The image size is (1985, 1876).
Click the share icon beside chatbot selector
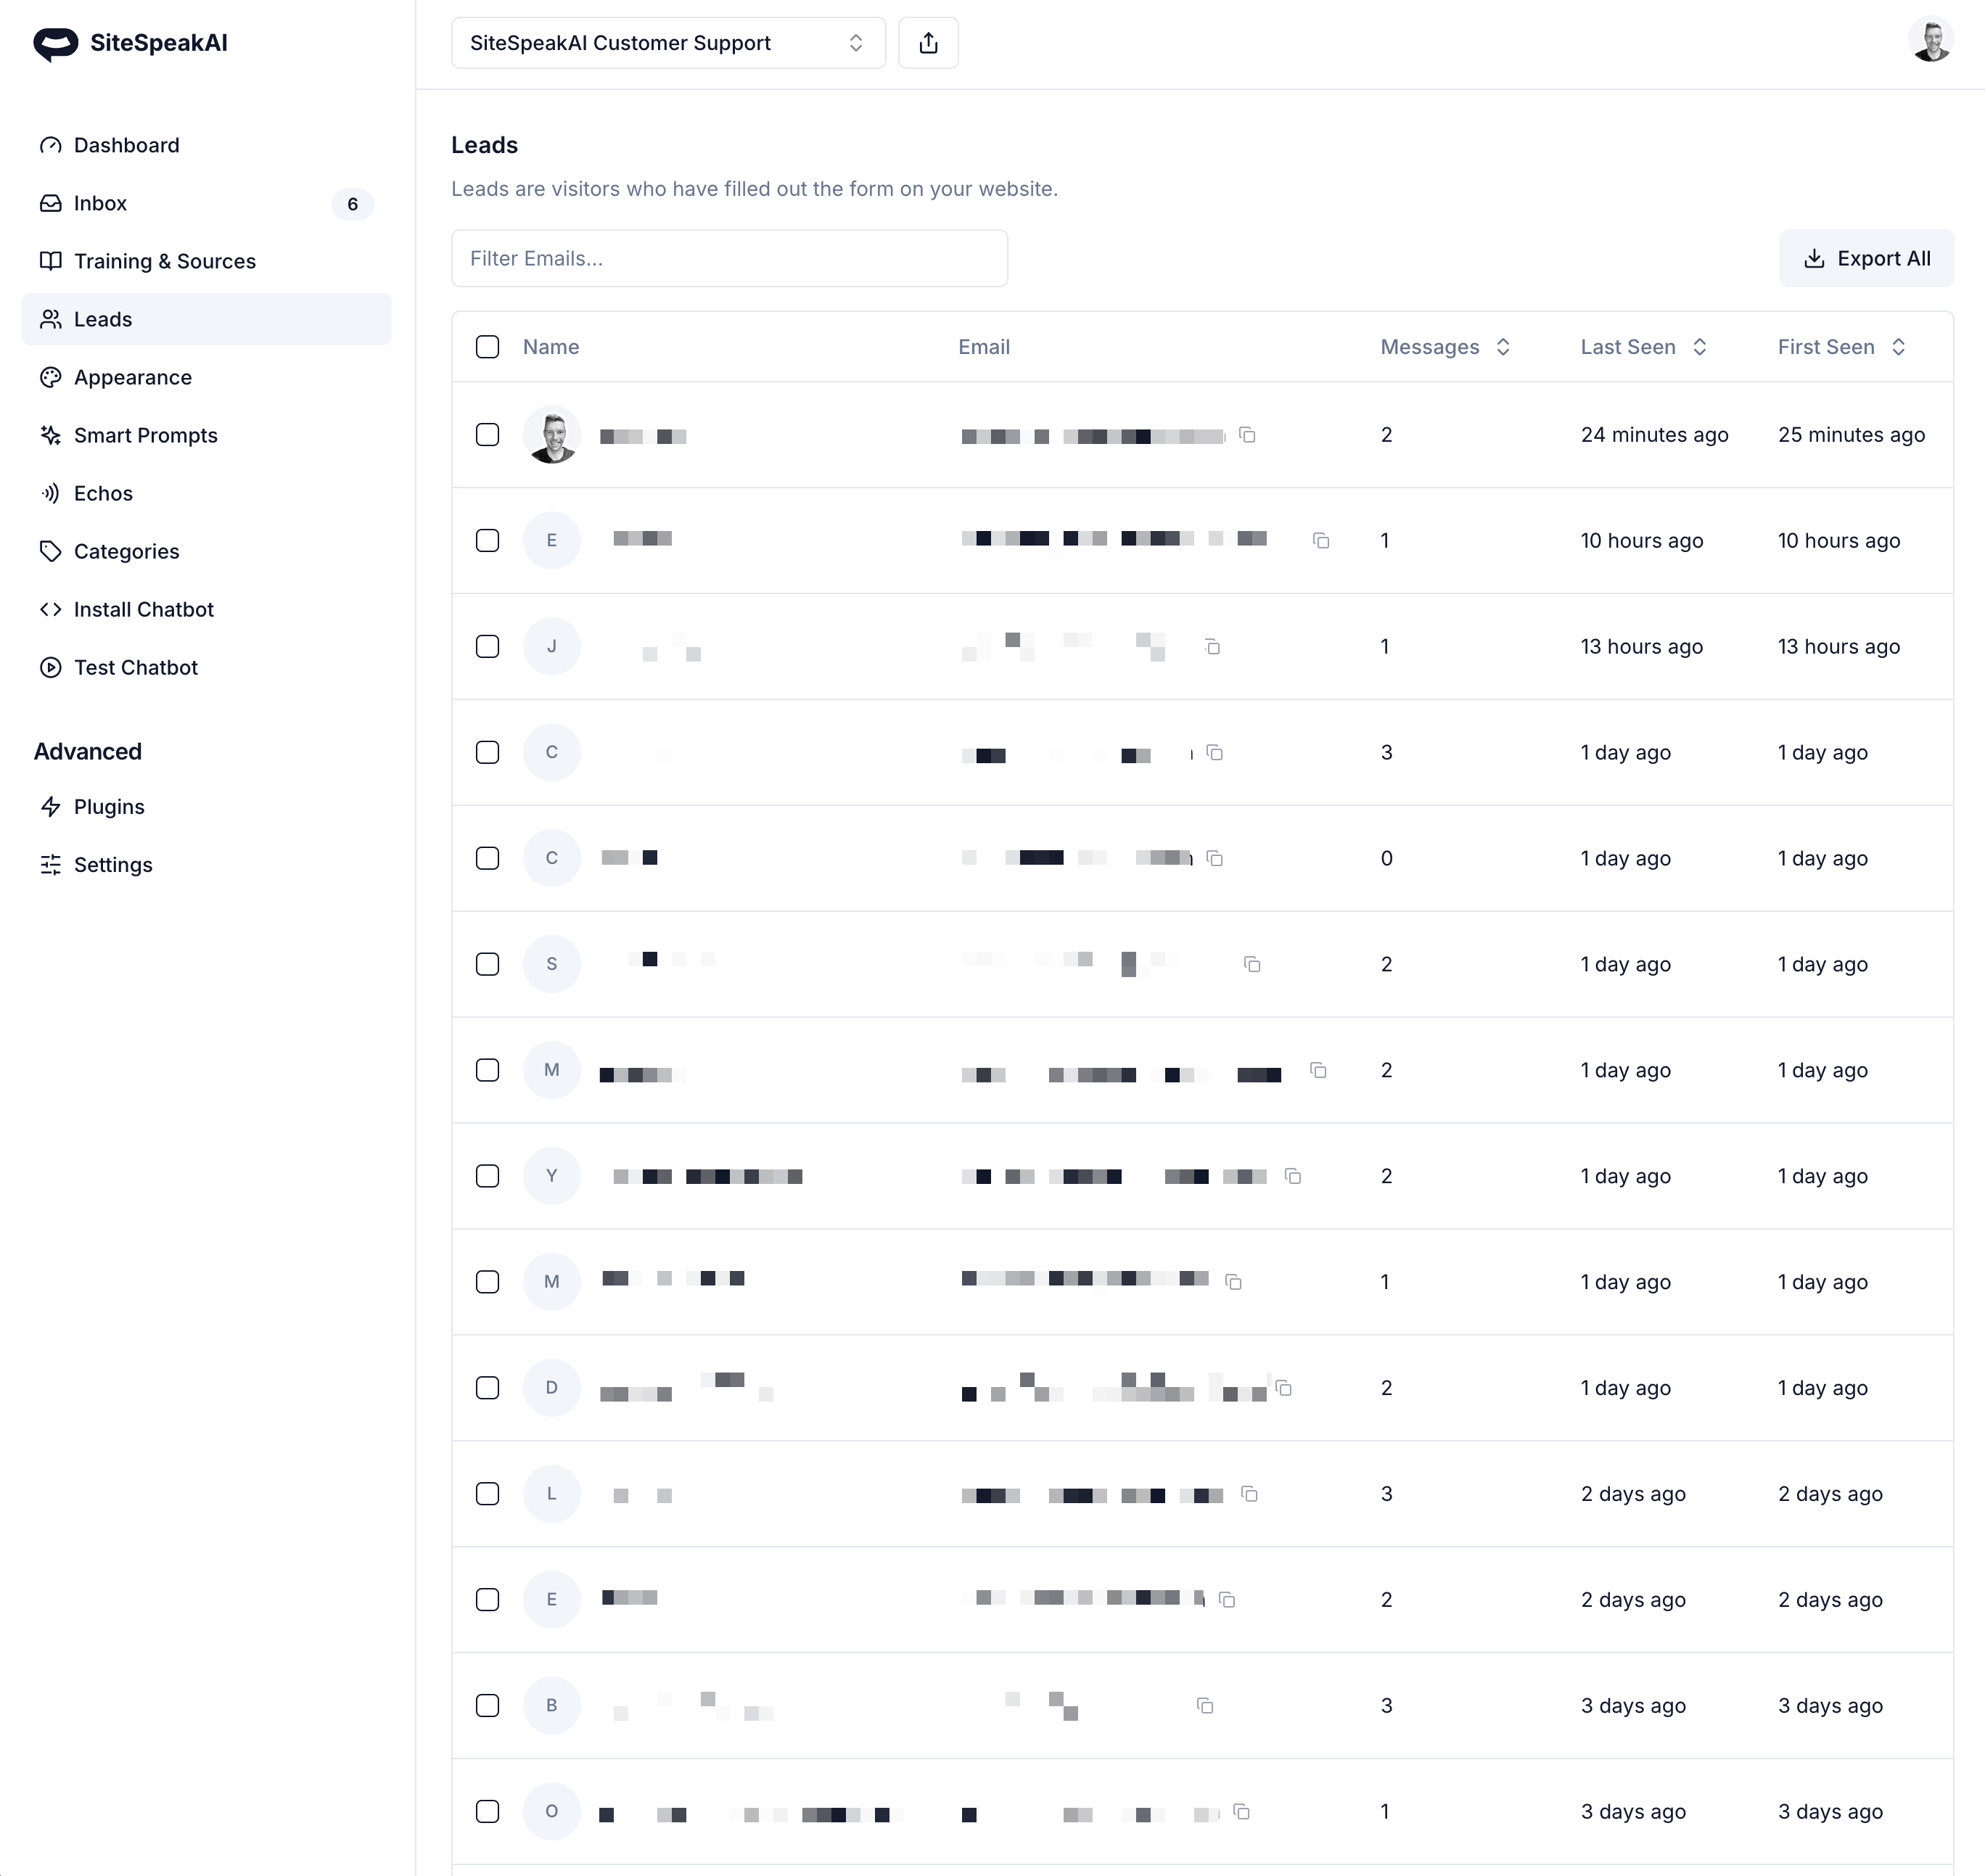[928, 43]
